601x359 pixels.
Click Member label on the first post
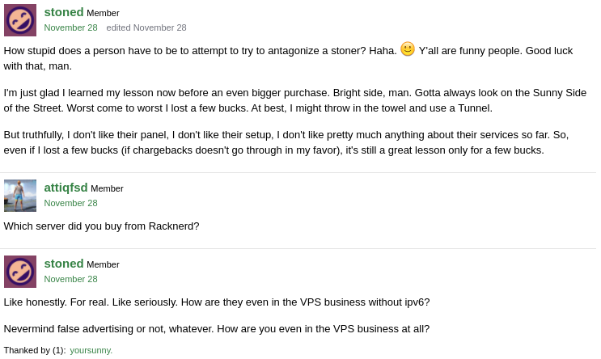tap(103, 13)
